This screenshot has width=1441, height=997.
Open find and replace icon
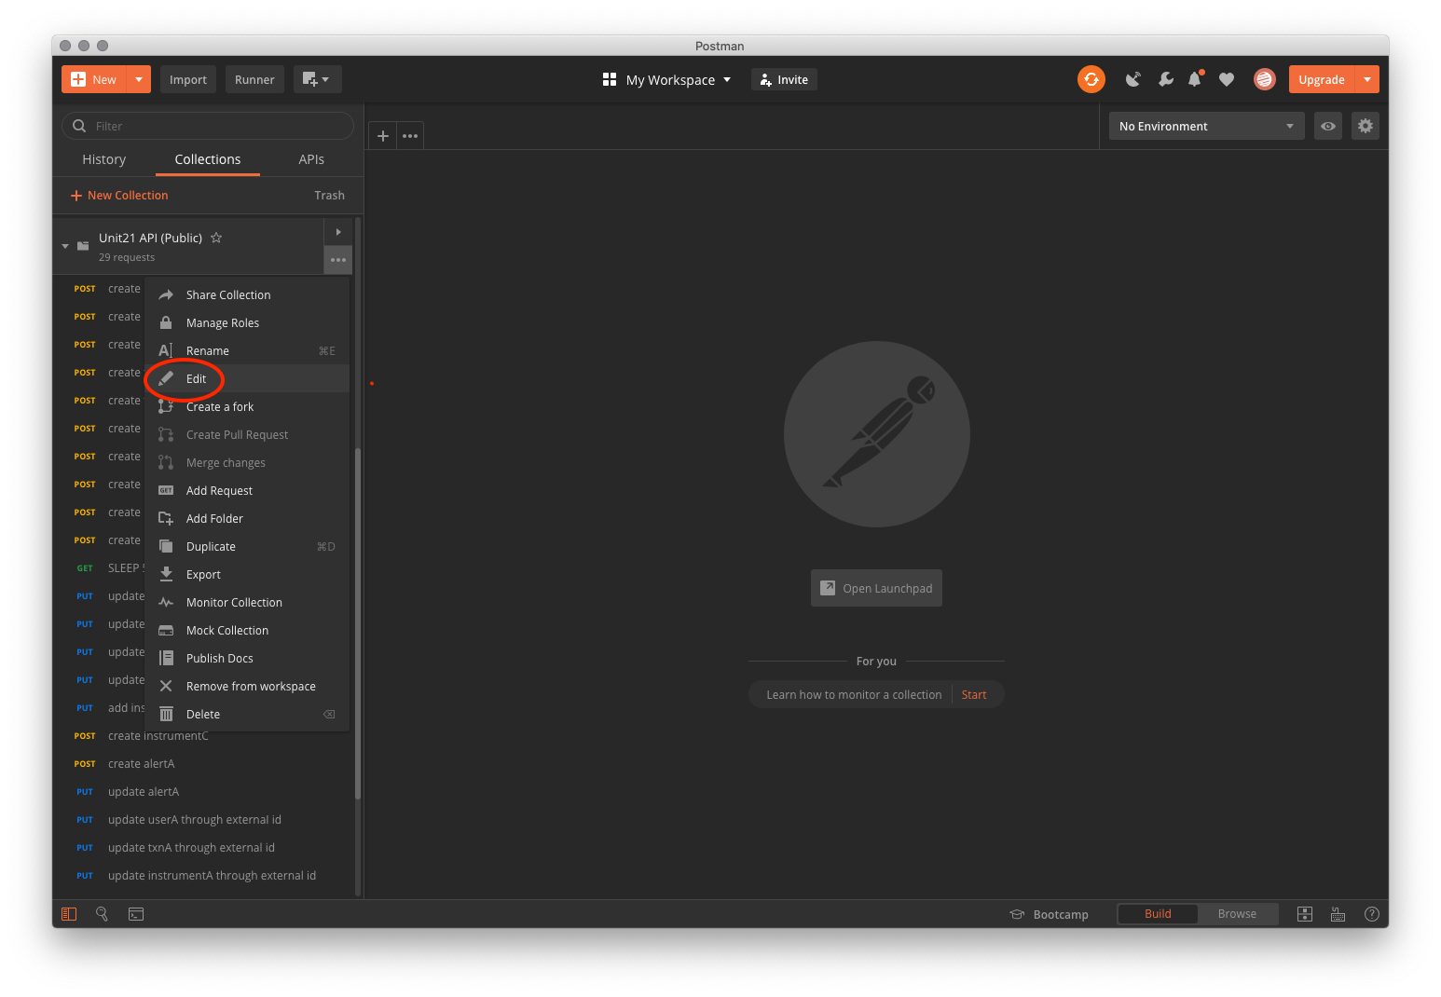[103, 914]
